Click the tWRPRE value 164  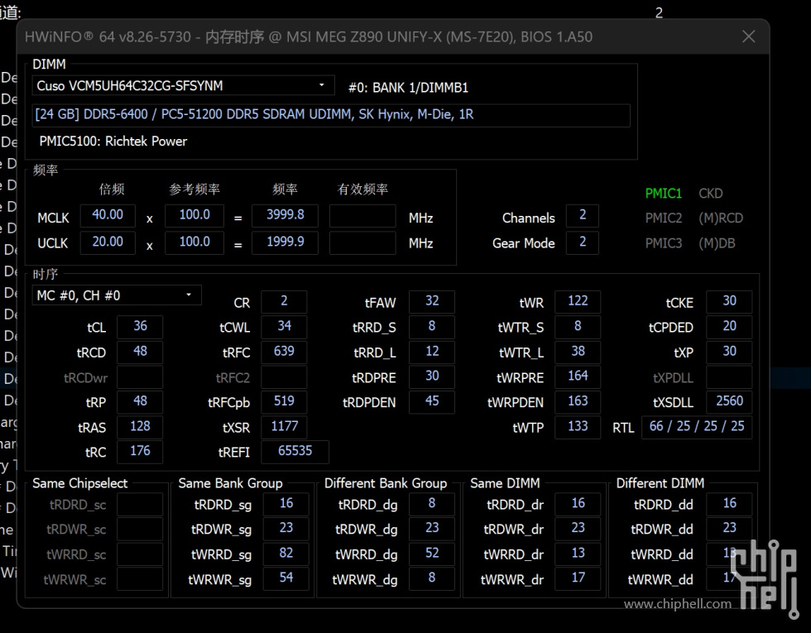point(578,376)
